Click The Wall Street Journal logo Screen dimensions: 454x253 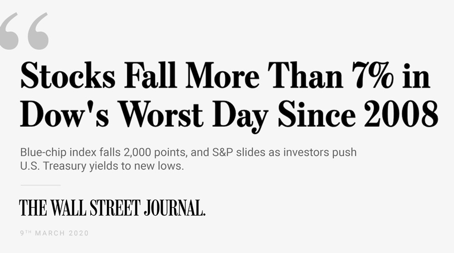click(112, 208)
